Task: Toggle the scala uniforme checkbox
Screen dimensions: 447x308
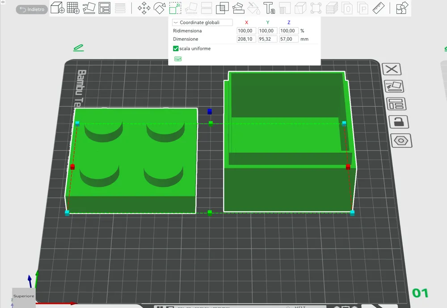Action: [176, 49]
